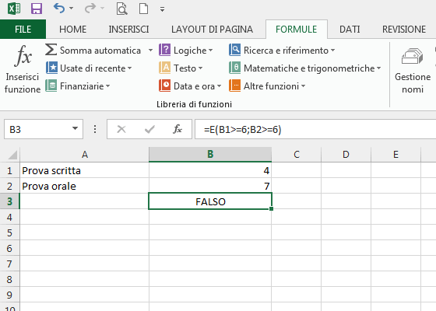Image resolution: width=436 pixels, height=311 pixels.
Task: Open the Testo functions icon
Action: pyautogui.click(x=164, y=68)
